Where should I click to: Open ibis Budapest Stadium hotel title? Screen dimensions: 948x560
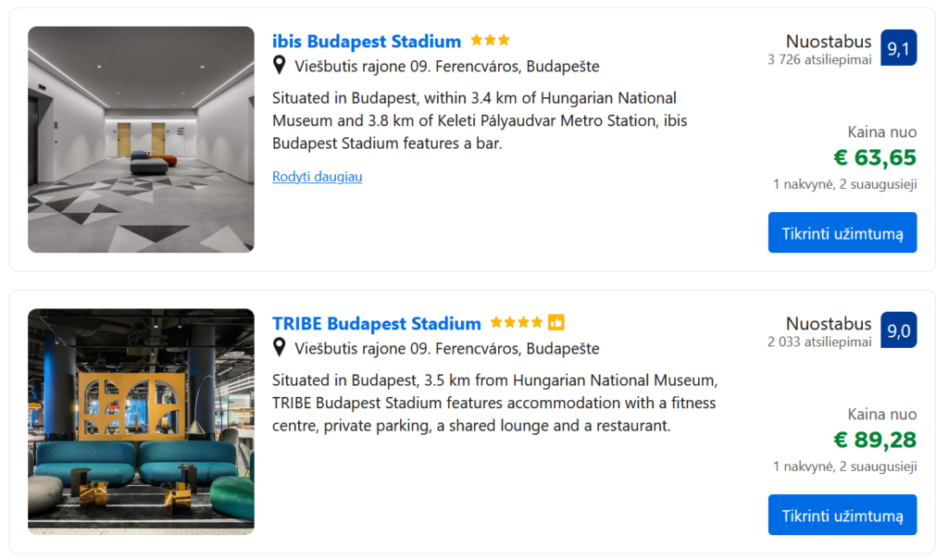[366, 42]
